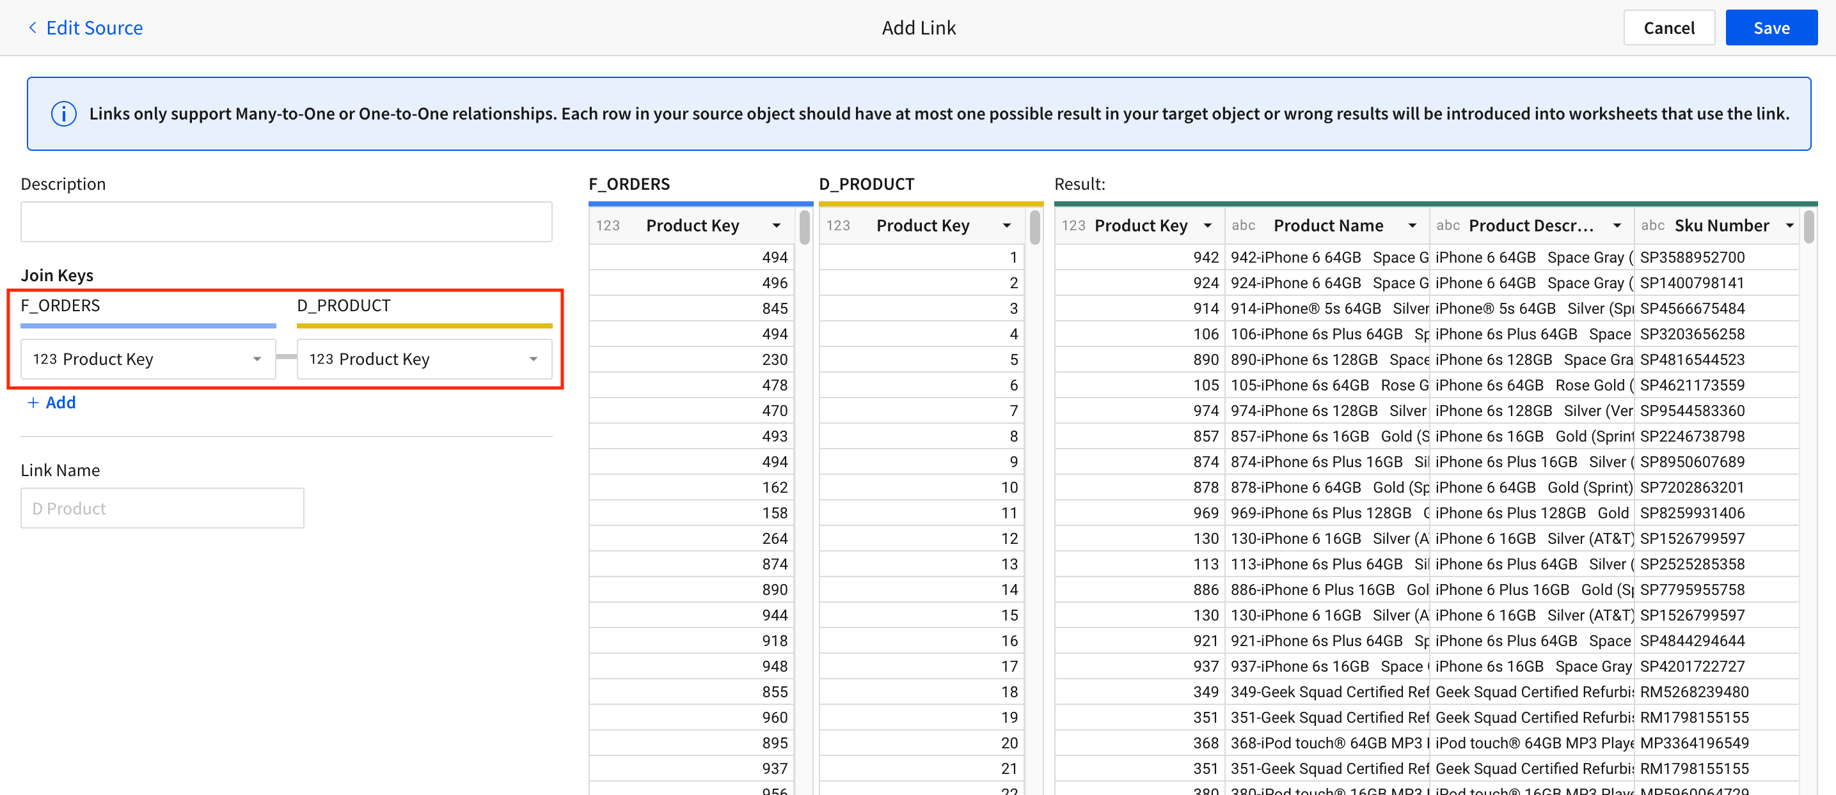Open the Product Name column dropdown
1836x795 pixels.
click(x=1413, y=225)
